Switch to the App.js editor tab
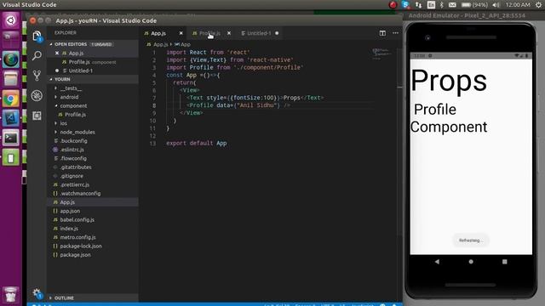The height and width of the screenshot is (306, 545). tap(158, 33)
